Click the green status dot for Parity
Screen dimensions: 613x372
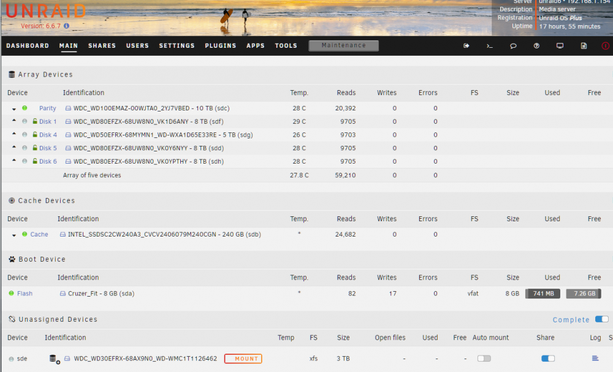(25, 108)
